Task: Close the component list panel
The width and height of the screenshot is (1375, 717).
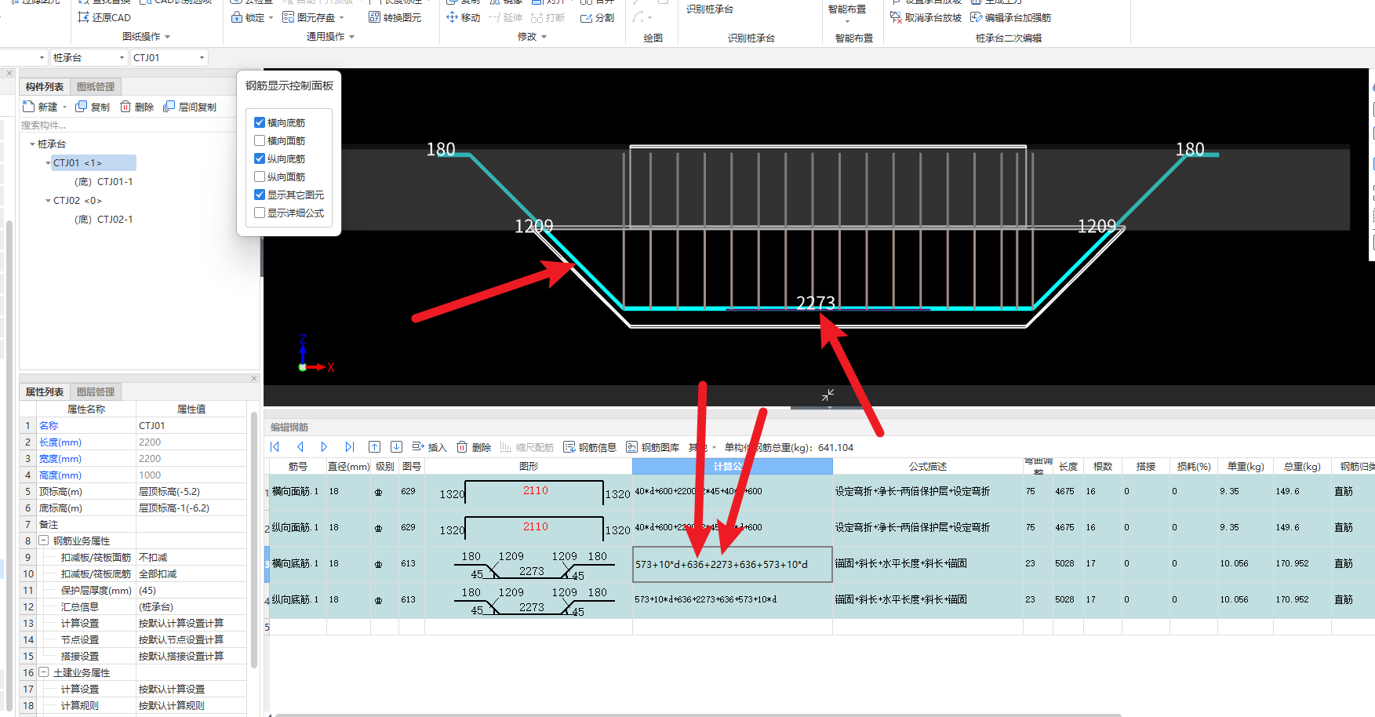Action: pos(9,74)
